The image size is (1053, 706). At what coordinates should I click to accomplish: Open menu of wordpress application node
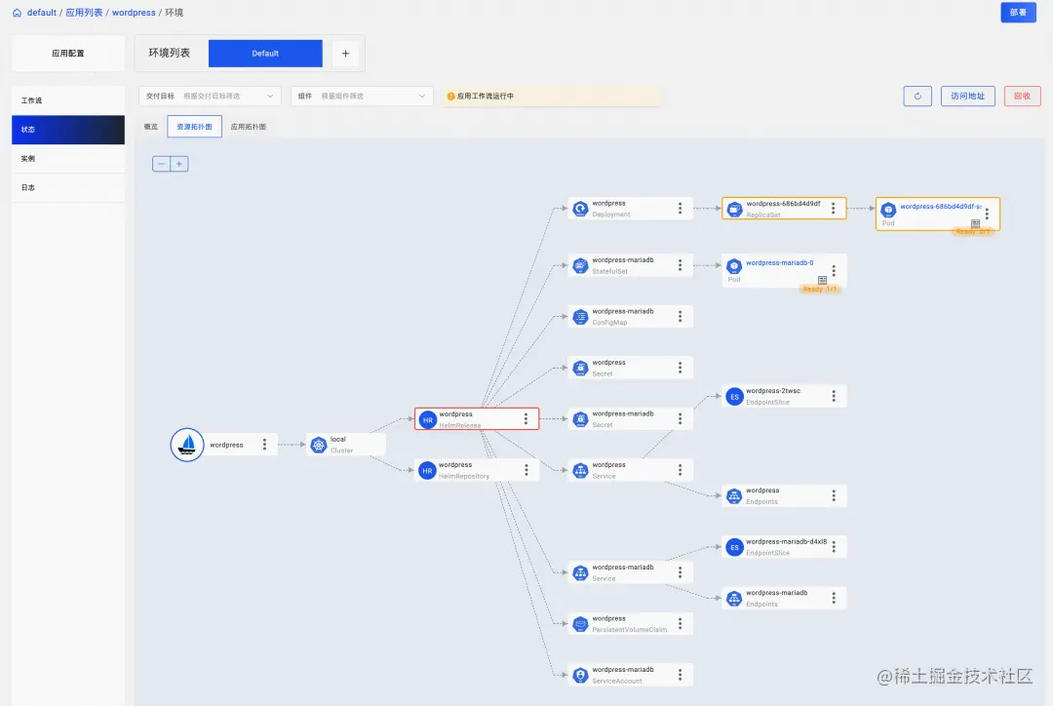264,444
